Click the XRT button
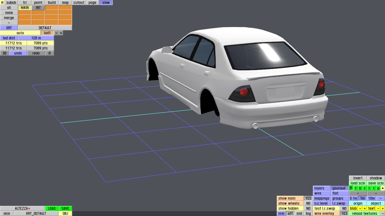The width and height of the screenshot is (385, 216). [x=9, y=28]
